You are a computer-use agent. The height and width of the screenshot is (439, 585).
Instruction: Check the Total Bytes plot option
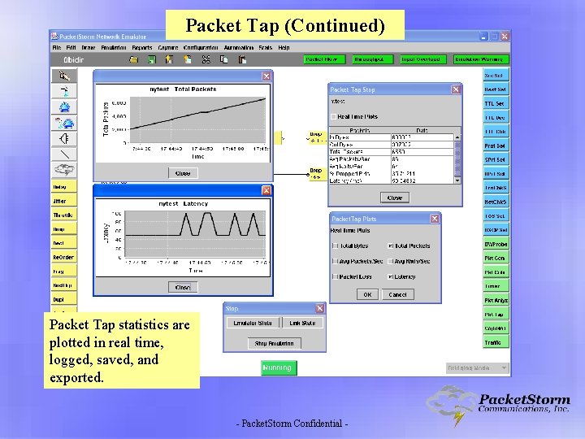pyautogui.click(x=335, y=246)
